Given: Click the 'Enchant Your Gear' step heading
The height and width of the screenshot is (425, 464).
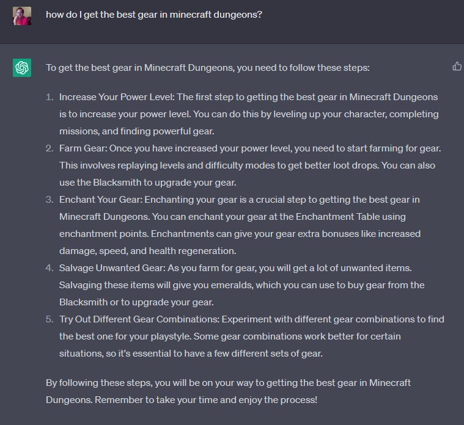Looking at the screenshot, I should click(101, 200).
